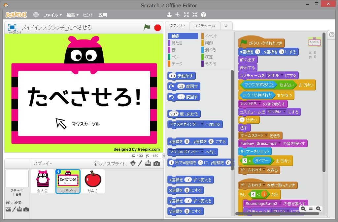Image resolution: width=338 pixels, height=222 pixels.
Task: Reset scripts area zoom to default
Action: coord(311,209)
